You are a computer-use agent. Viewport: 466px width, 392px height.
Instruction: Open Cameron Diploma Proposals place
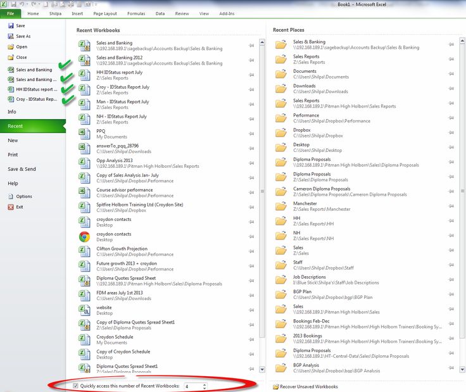tap(365, 192)
